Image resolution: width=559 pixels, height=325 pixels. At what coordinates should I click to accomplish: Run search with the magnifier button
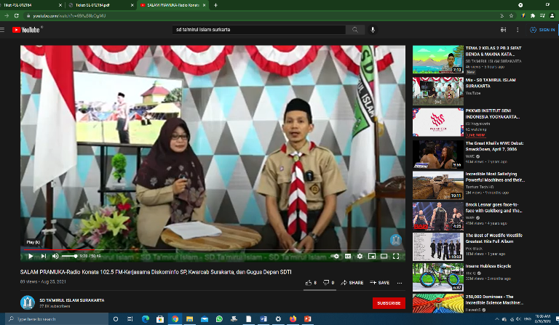(355, 30)
